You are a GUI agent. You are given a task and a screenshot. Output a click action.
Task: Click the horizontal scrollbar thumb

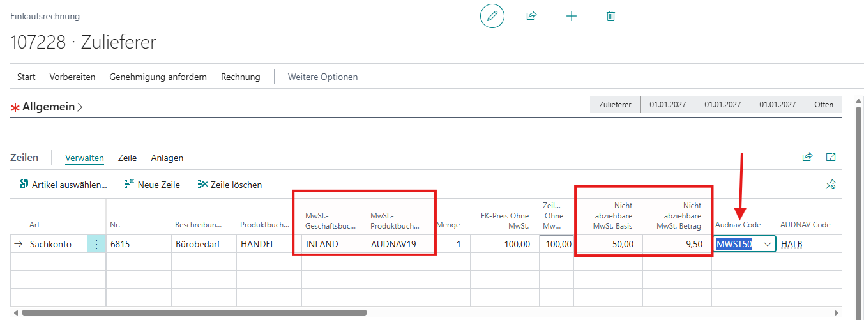194,313
